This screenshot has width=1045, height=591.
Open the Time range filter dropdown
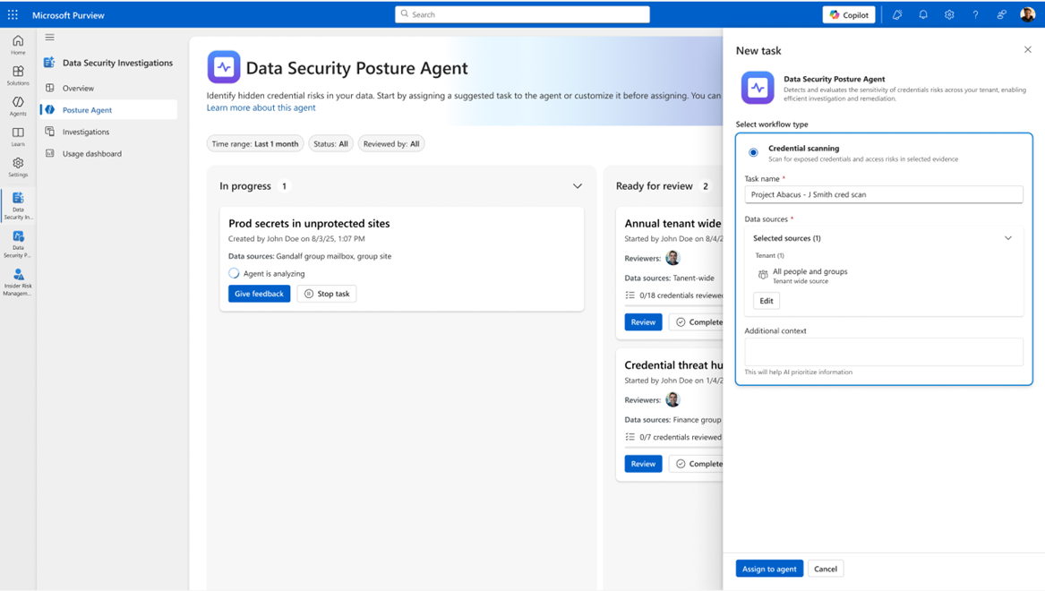coord(255,143)
